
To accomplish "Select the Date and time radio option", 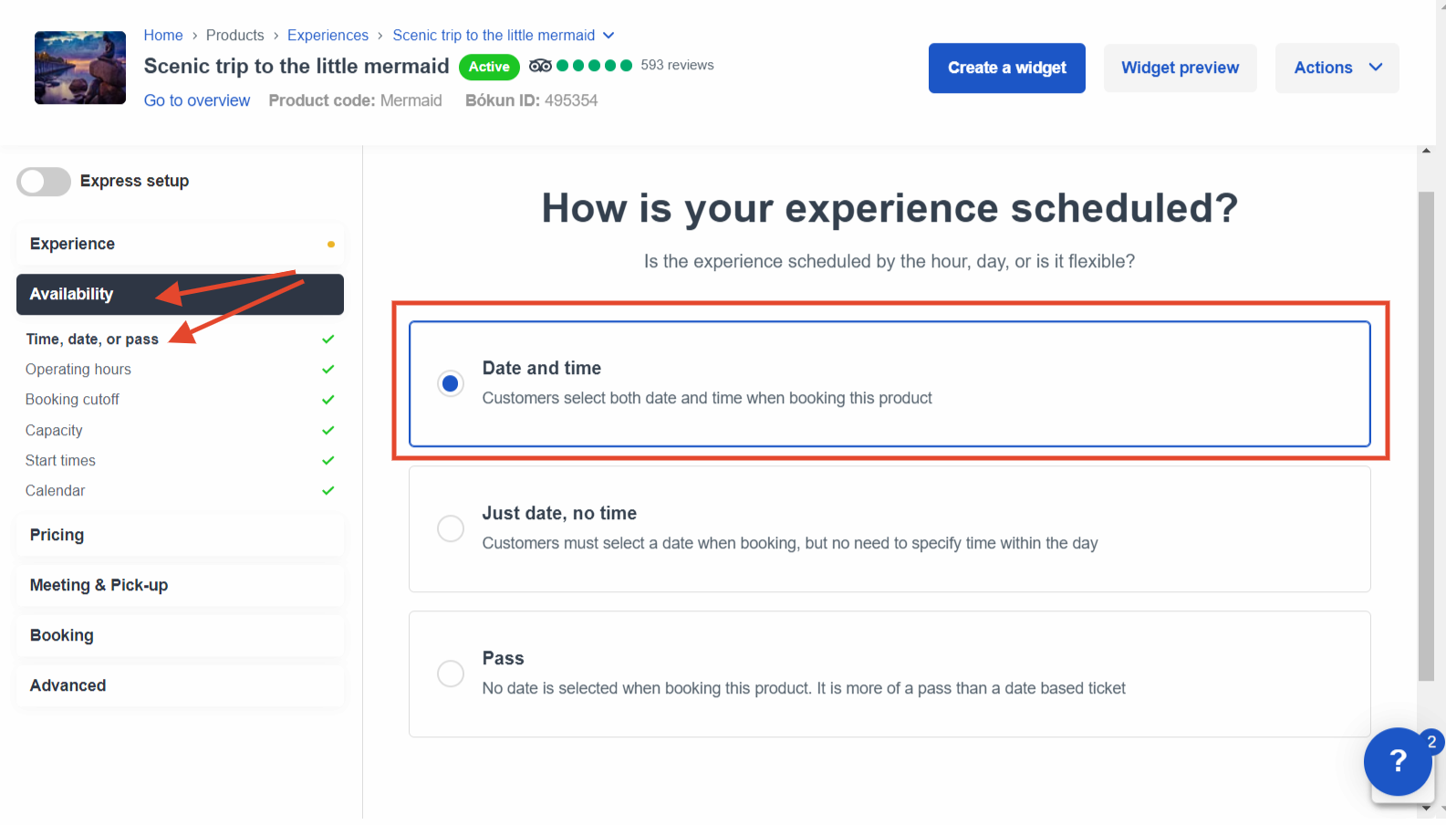I will (451, 383).
